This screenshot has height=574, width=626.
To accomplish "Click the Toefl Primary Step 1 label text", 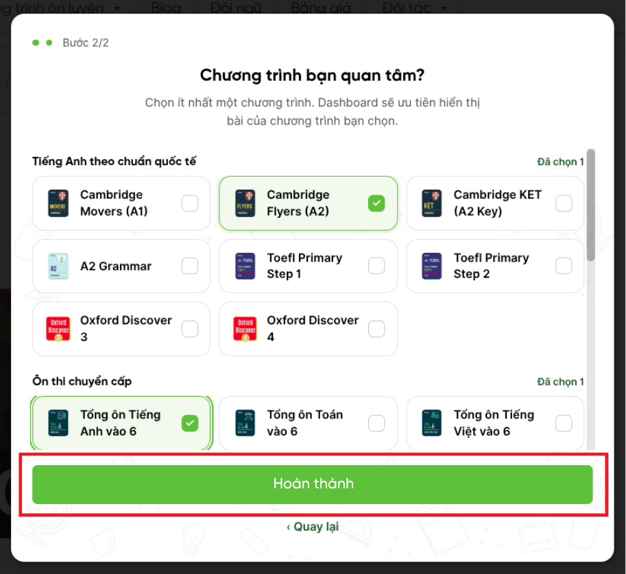I will tap(304, 266).
